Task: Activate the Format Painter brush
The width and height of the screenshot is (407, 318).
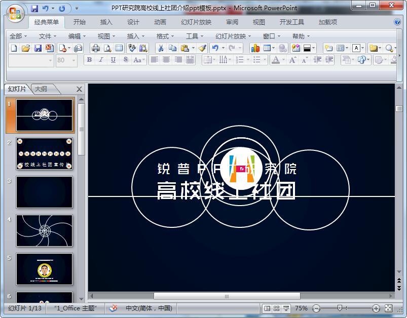Action: pos(202,48)
